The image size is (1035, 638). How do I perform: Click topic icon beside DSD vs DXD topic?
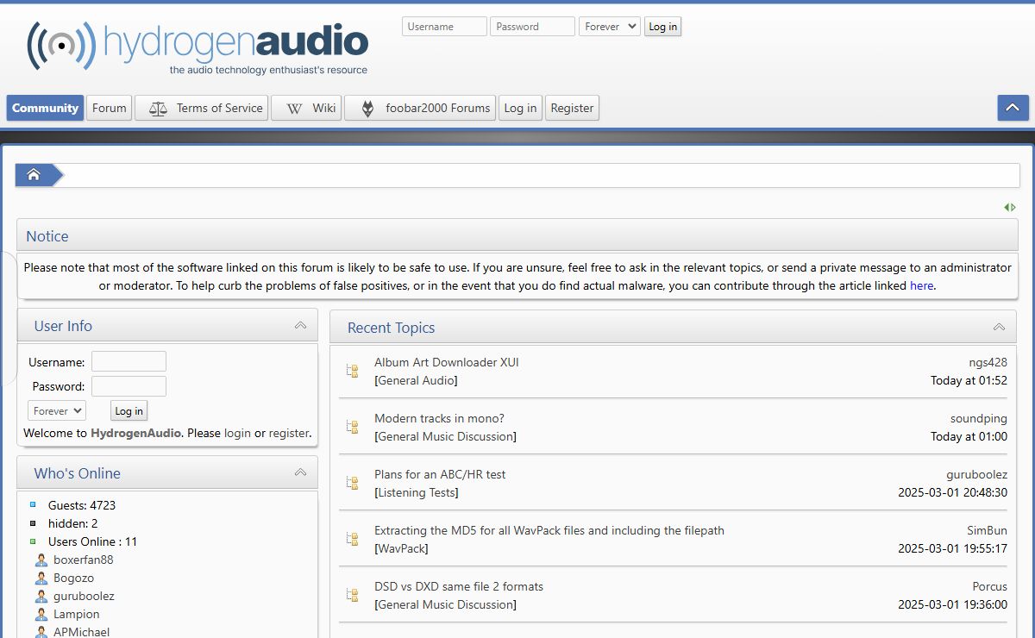pyautogui.click(x=352, y=595)
